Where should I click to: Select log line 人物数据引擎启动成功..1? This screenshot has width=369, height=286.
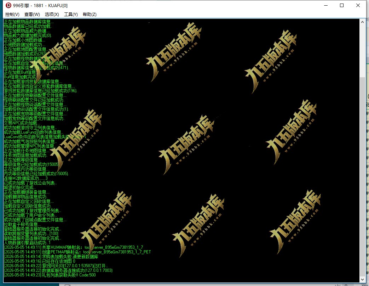coord(27,243)
